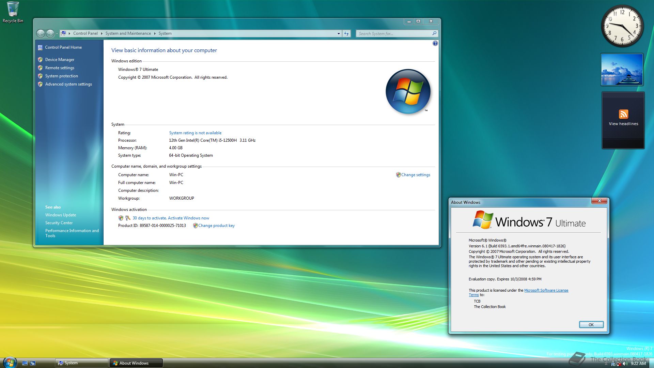Image resolution: width=654 pixels, height=368 pixels.
Task: Click '30 days to activate' activation link
Action: click(x=171, y=218)
